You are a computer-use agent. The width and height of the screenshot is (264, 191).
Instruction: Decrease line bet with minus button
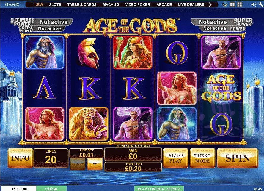point(78,164)
